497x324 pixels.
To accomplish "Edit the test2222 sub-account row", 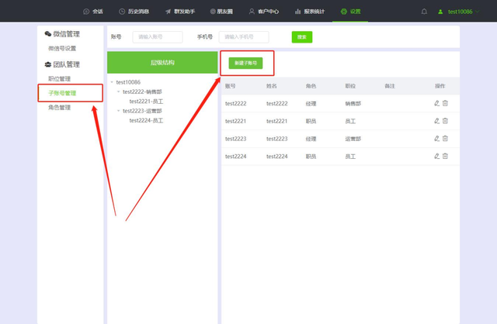I will click(436, 103).
